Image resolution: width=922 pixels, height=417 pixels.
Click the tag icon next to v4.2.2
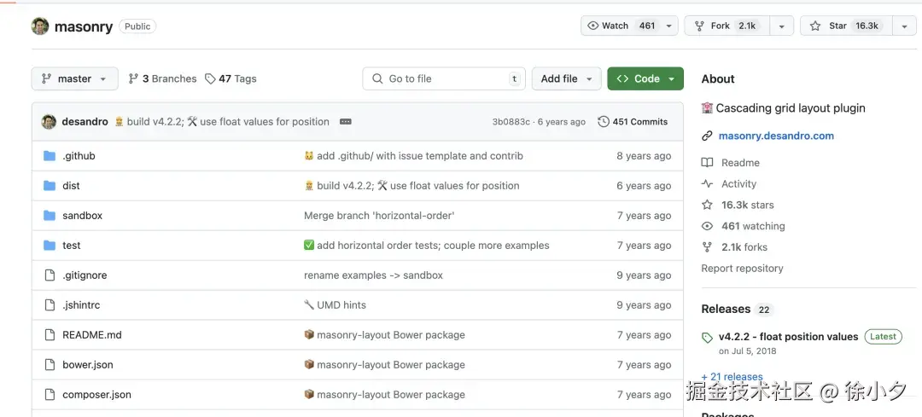click(x=708, y=338)
